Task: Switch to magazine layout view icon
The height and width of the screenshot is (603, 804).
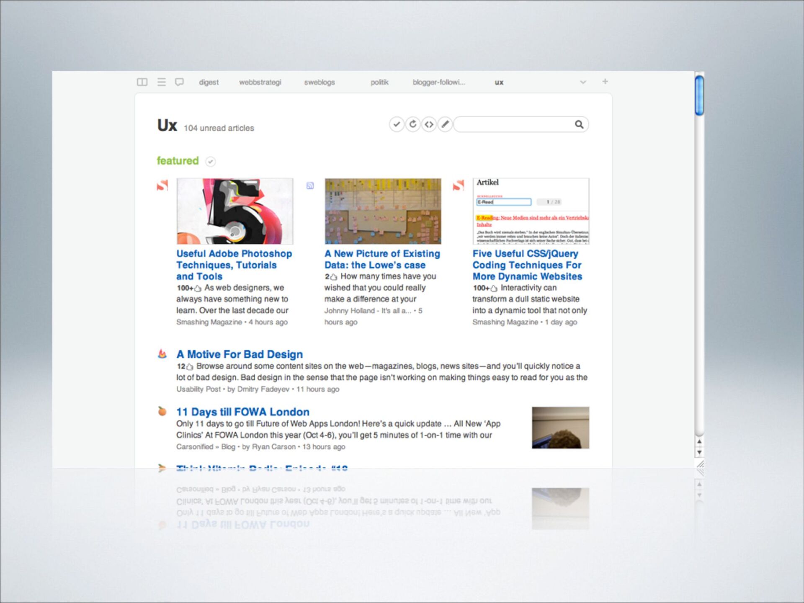Action: point(142,82)
